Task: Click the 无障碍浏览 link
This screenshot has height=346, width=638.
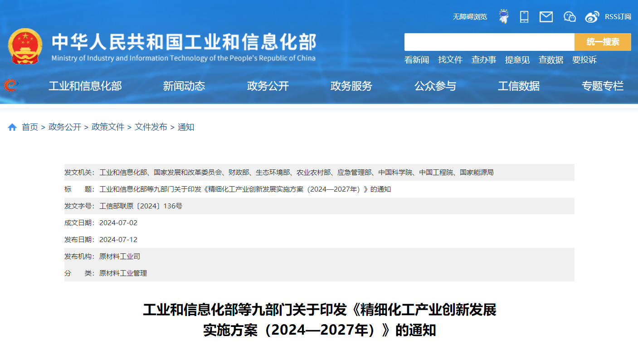Action: click(x=470, y=17)
